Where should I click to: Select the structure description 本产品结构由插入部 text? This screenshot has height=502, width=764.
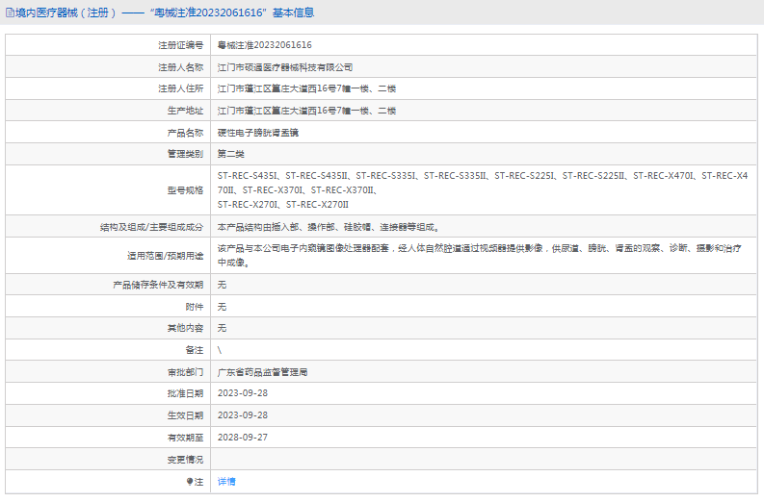329,227
